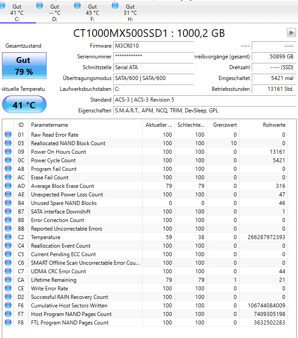Click status icon of Erase Fail Count
This screenshot has height=338, width=298.
pos(8,177)
